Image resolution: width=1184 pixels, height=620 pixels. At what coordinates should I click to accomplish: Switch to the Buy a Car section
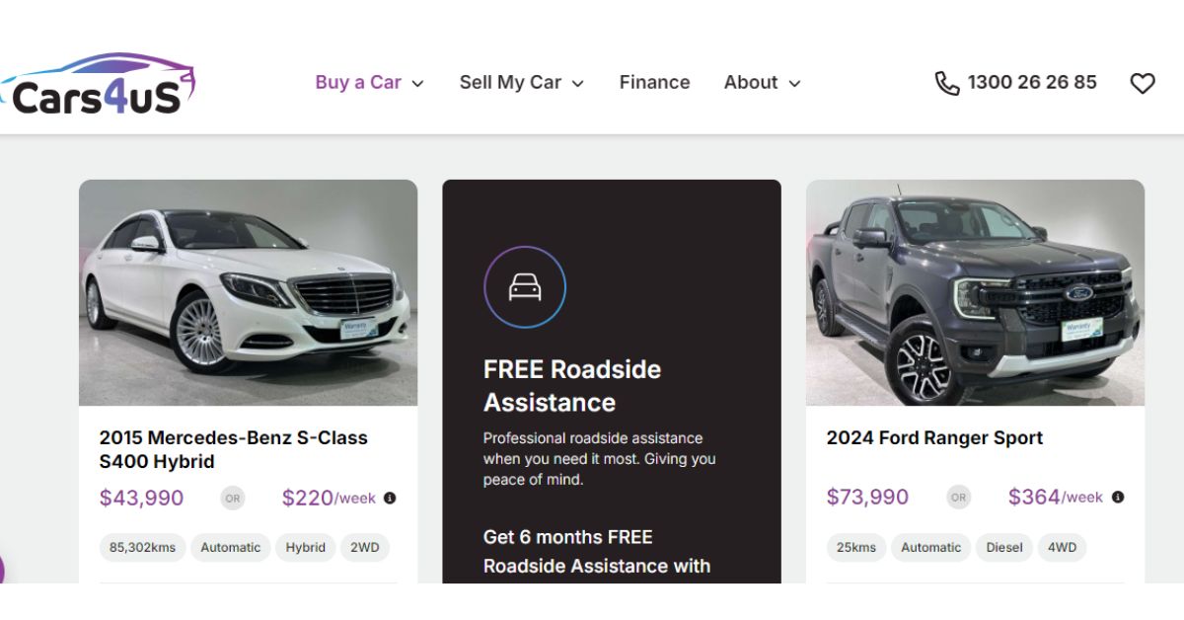tap(358, 82)
